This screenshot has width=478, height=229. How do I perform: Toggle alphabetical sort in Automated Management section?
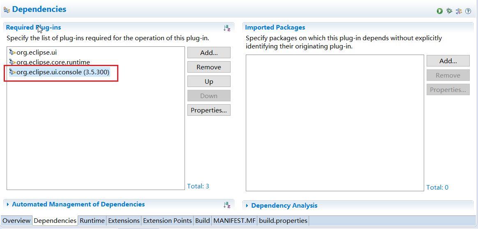[x=227, y=205]
